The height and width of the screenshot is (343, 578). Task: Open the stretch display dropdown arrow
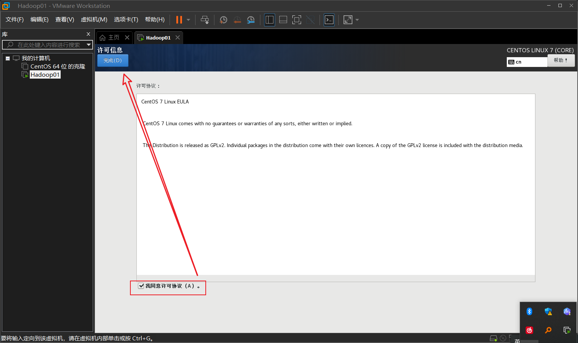357,20
